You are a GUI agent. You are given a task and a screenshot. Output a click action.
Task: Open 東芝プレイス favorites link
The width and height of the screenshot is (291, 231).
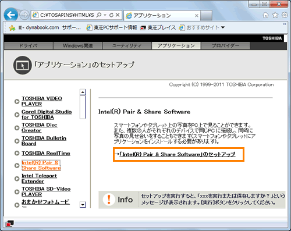[x=158, y=27]
